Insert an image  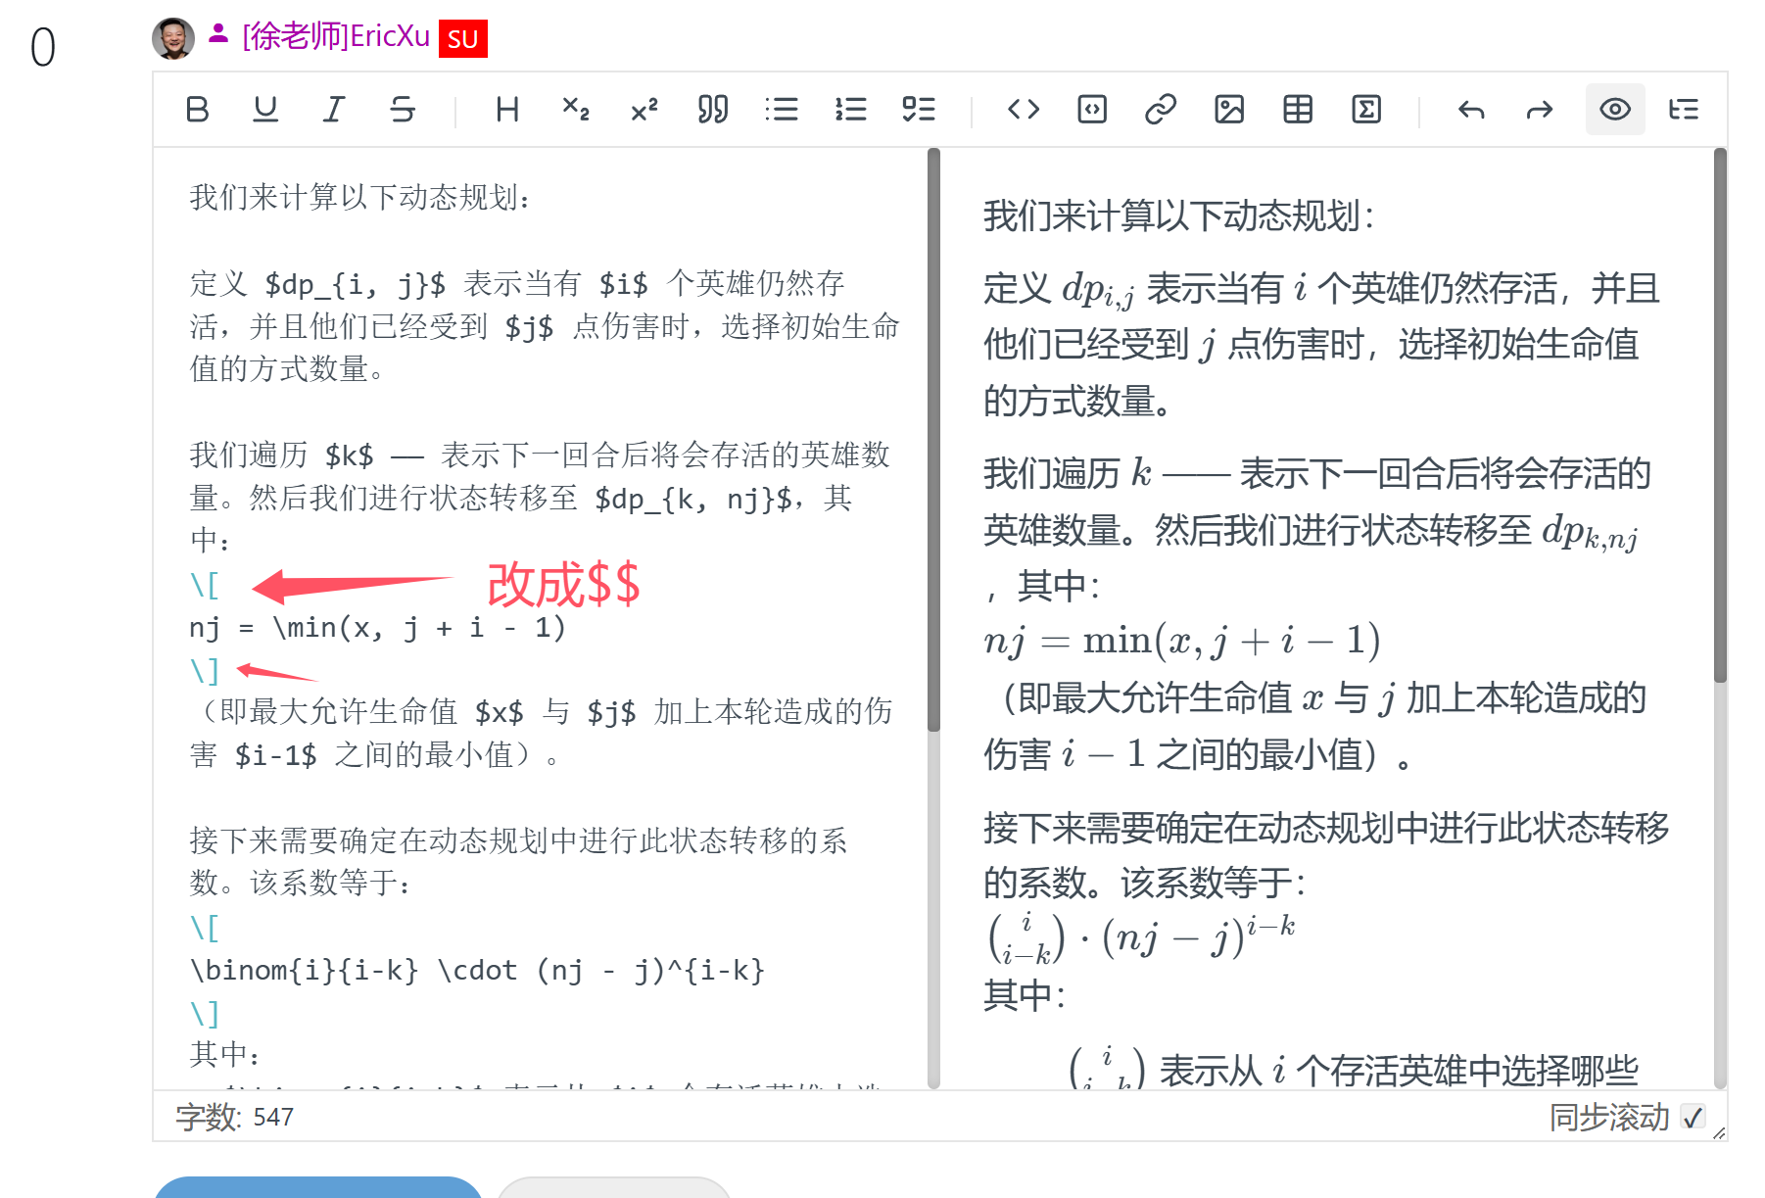pos(1229,109)
